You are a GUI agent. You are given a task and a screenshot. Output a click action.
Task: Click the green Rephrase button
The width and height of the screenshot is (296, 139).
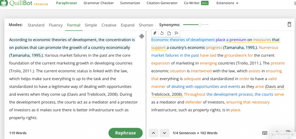coord(125,133)
